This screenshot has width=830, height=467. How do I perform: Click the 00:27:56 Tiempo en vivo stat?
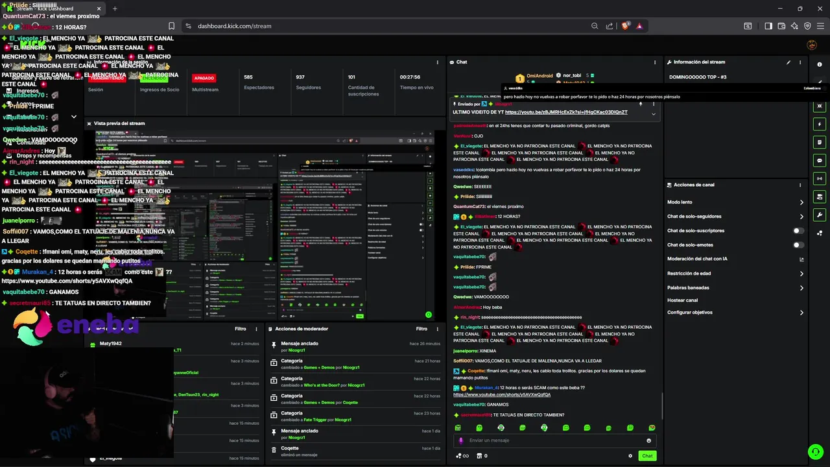pyautogui.click(x=416, y=83)
